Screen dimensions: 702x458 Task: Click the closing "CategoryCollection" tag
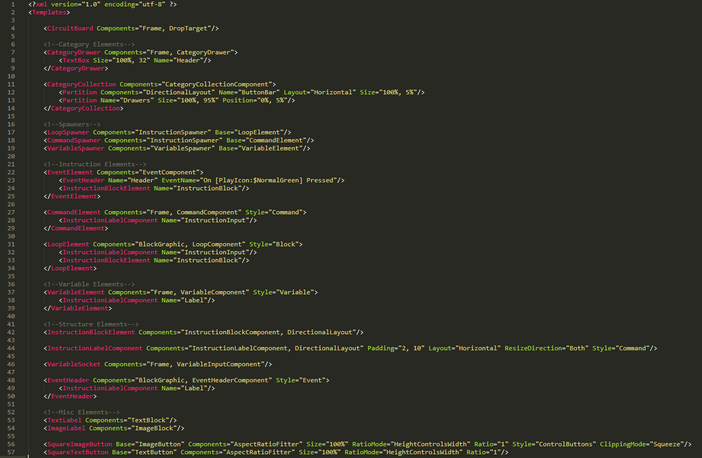pos(85,108)
